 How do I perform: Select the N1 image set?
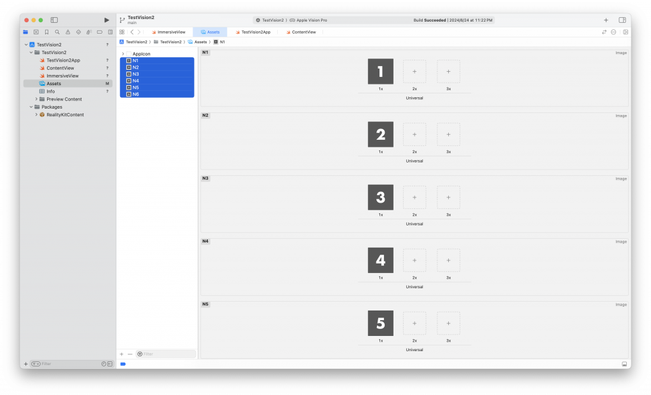coord(157,60)
